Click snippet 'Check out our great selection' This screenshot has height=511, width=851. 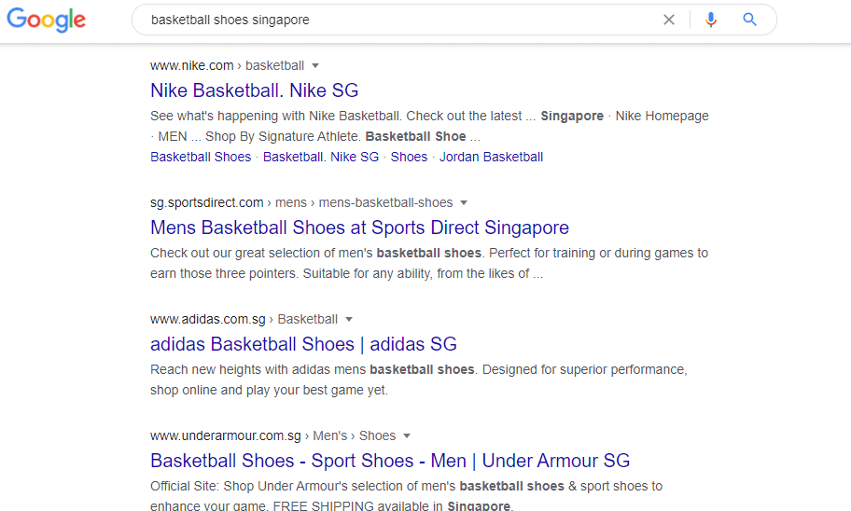[x=429, y=264]
